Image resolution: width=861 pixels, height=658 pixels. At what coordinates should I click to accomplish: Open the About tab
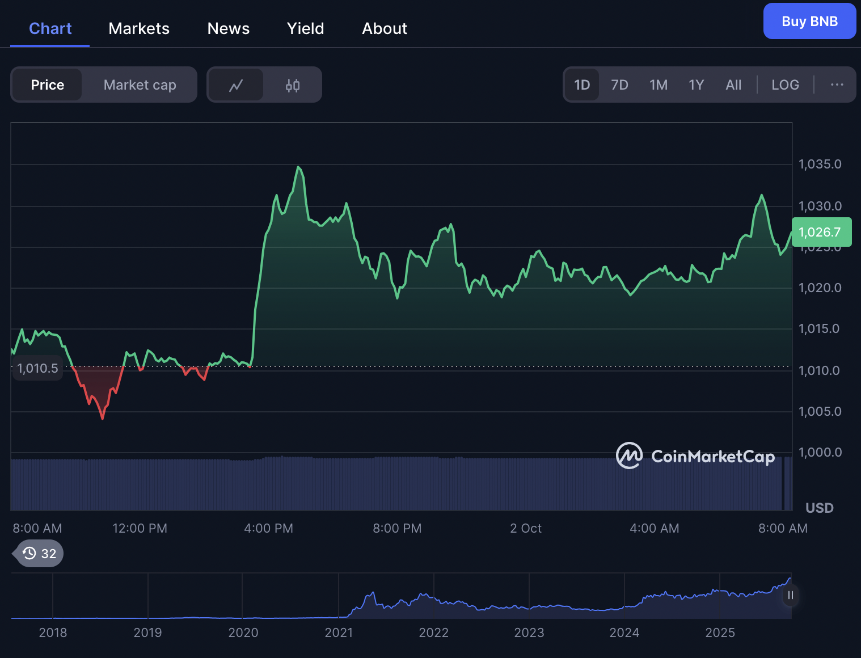point(385,28)
